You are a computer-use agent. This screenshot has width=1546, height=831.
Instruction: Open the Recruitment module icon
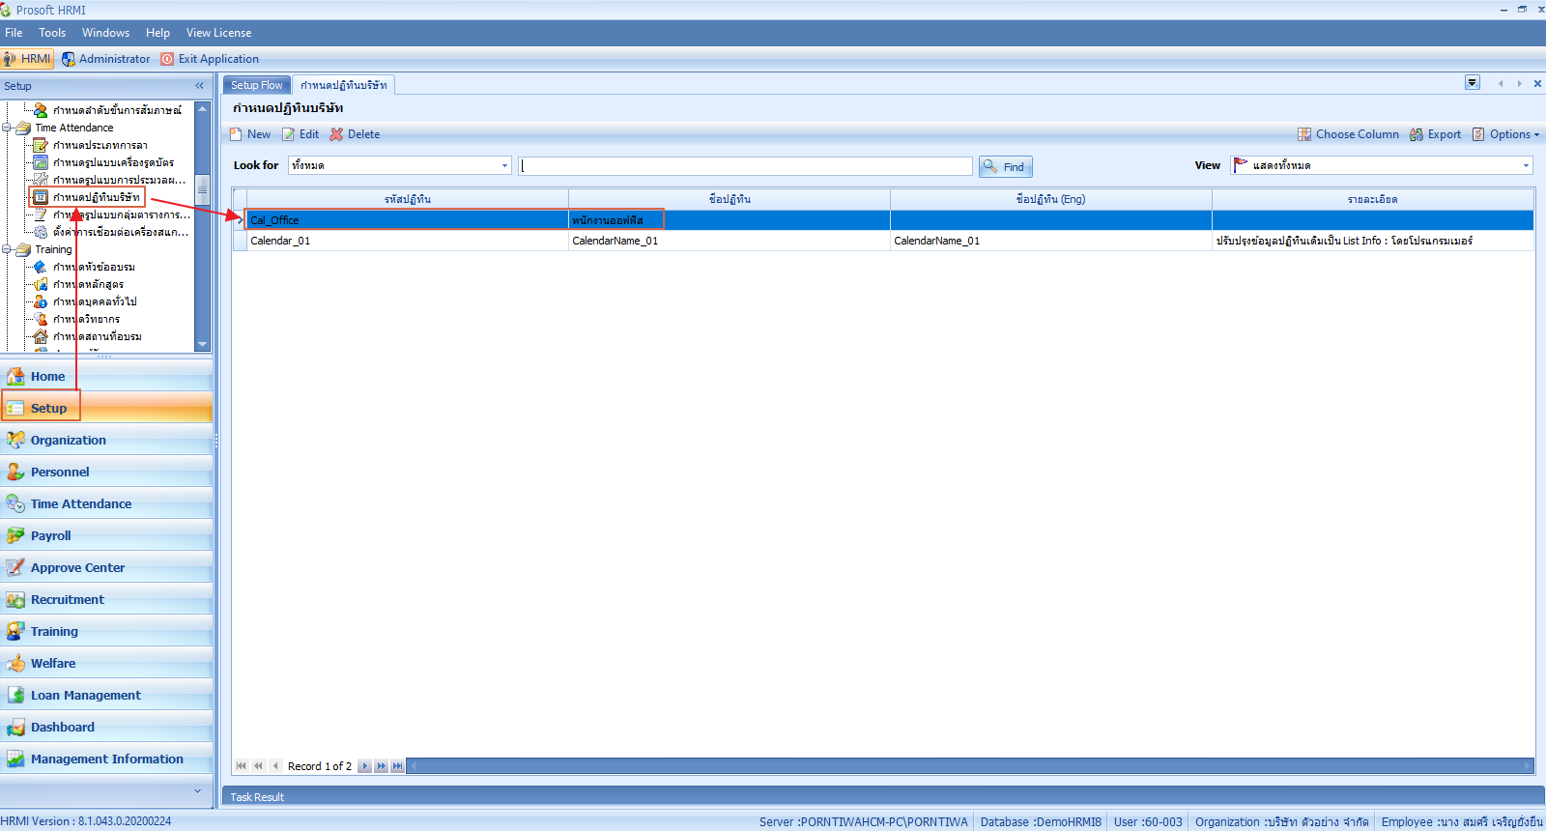[15, 599]
